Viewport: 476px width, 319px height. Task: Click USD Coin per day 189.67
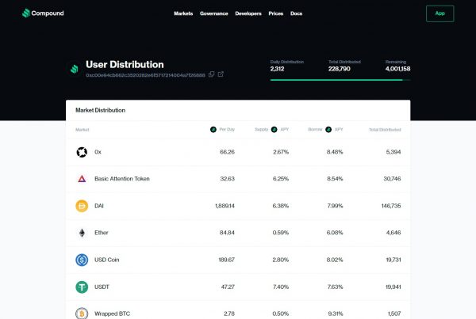(x=226, y=260)
